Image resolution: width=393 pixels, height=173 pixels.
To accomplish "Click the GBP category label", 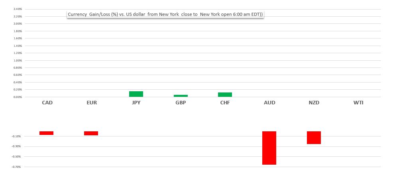I will pyautogui.click(x=181, y=102).
